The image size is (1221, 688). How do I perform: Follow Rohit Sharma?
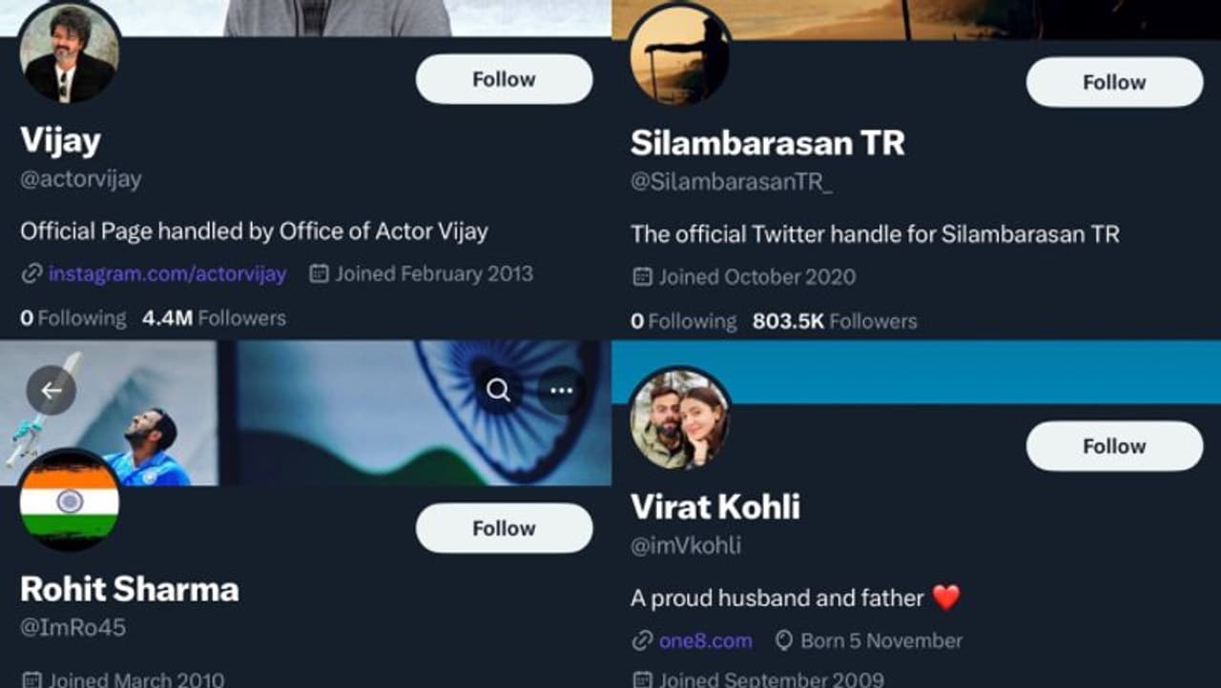(x=504, y=528)
